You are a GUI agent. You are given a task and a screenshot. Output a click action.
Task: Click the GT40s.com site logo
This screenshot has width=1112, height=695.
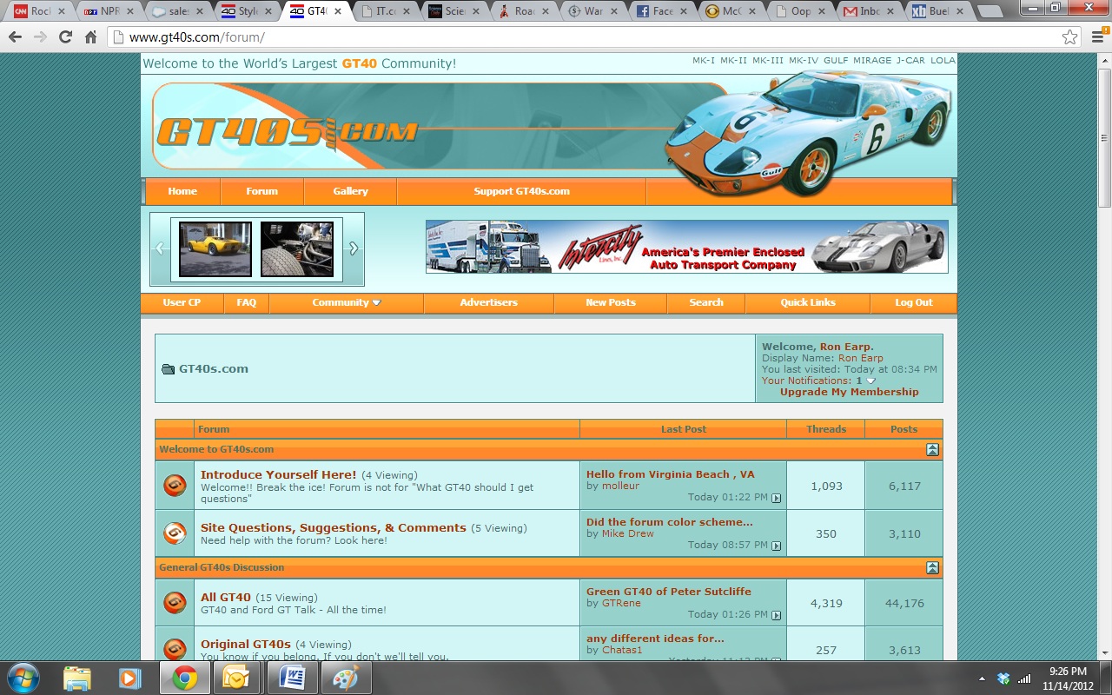287,131
